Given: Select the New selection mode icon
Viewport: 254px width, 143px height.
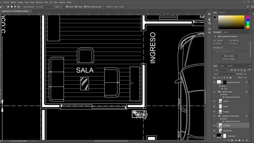Looking at the screenshot, I should 8,7.
